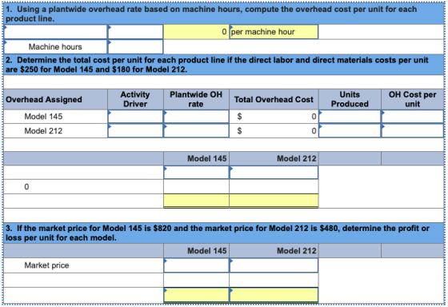Select Market price cell for Model 145

click(x=196, y=265)
